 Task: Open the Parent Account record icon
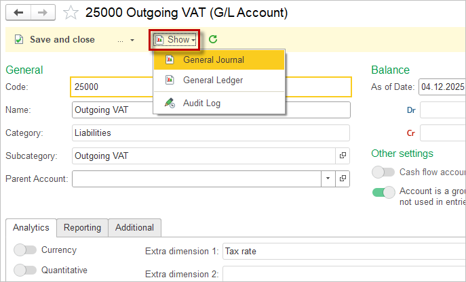point(343,179)
